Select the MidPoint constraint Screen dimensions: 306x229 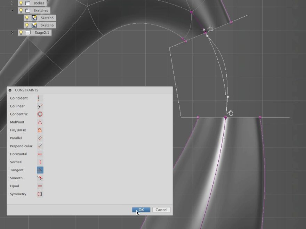40,122
